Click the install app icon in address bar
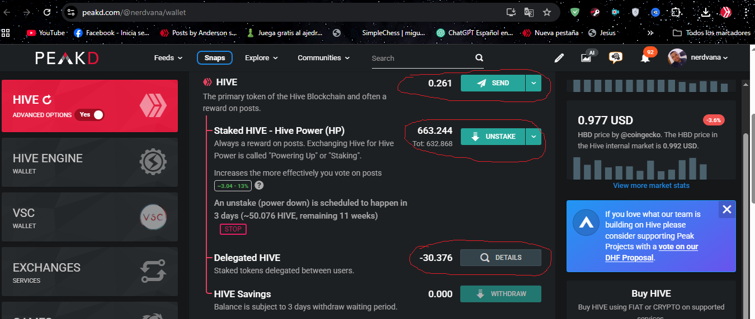This screenshot has height=319, width=755. [x=511, y=12]
